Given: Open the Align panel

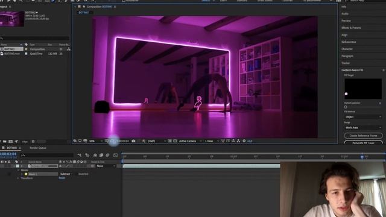Looking at the screenshot, I should tap(344, 35).
